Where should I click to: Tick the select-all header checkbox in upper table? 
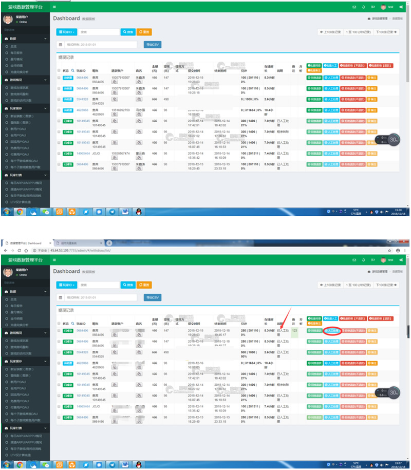tap(59, 70)
